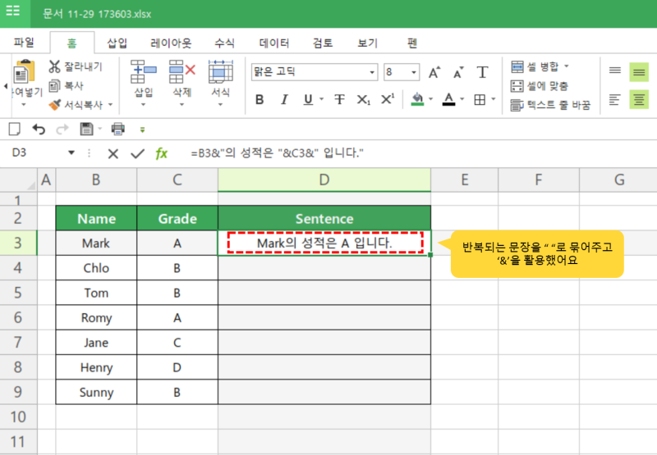The image size is (657, 455).
Task: Click the Fit to Cell icon
Action: click(x=517, y=86)
